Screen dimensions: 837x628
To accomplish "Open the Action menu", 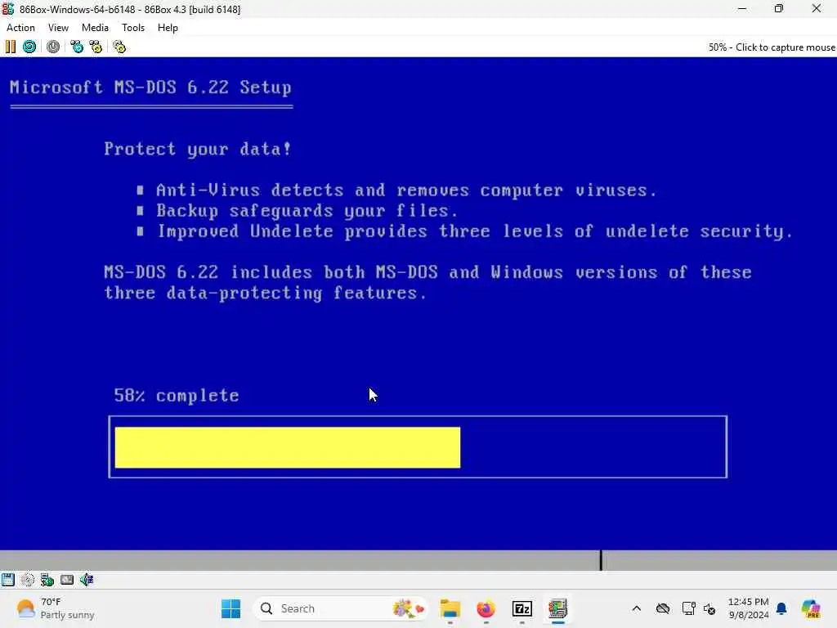I will click(20, 28).
